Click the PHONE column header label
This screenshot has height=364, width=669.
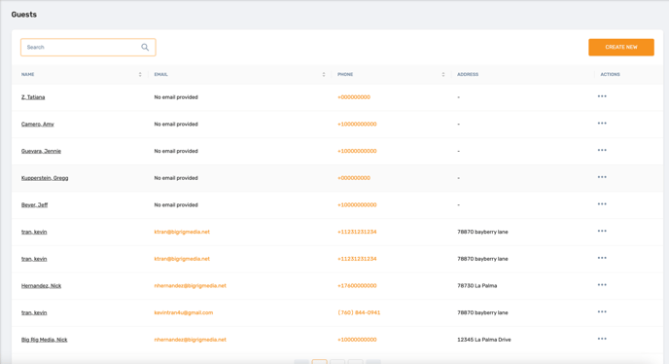pos(345,74)
